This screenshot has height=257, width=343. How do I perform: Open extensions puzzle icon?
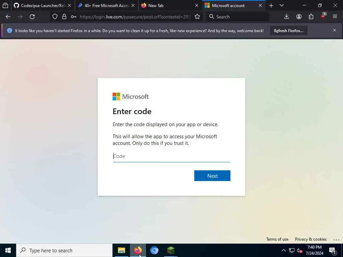point(311,17)
